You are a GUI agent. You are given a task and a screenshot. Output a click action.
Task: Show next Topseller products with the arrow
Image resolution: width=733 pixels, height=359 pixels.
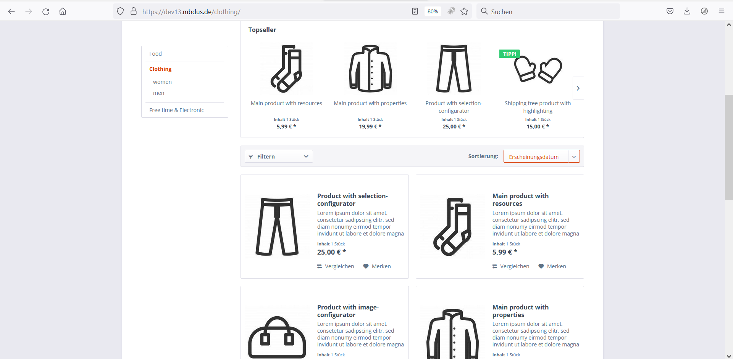(578, 88)
